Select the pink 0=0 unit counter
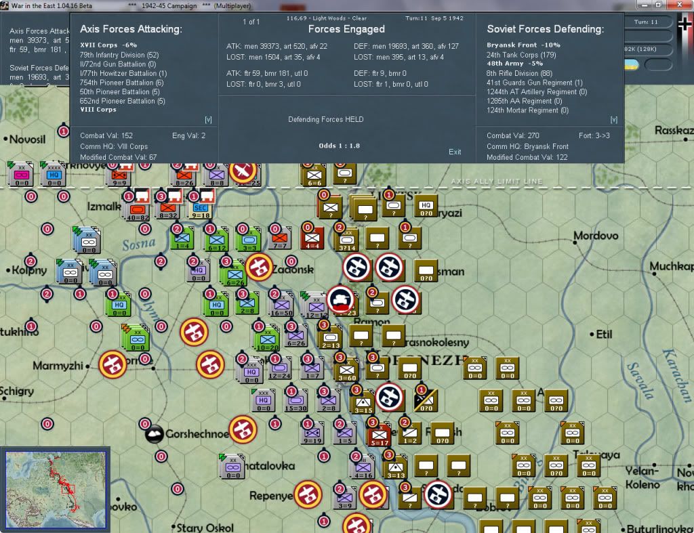The height and width of the screenshot is (533, 694). click(x=21, y=175)
